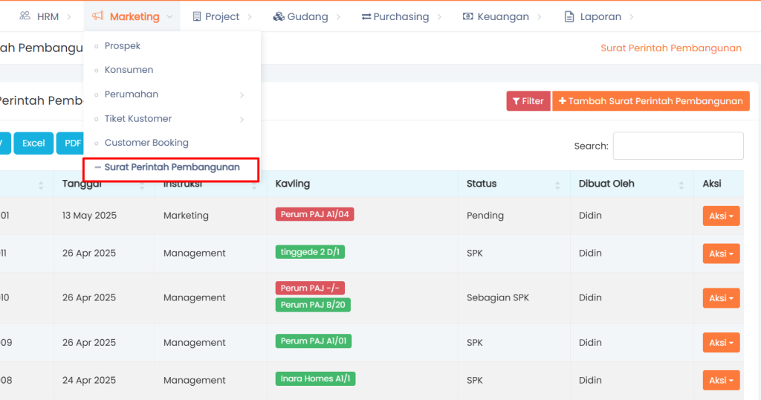Screen dimensions: 761x400
Task: Expand the Tiket Kustomer submenu
Action: pos(242,119)
